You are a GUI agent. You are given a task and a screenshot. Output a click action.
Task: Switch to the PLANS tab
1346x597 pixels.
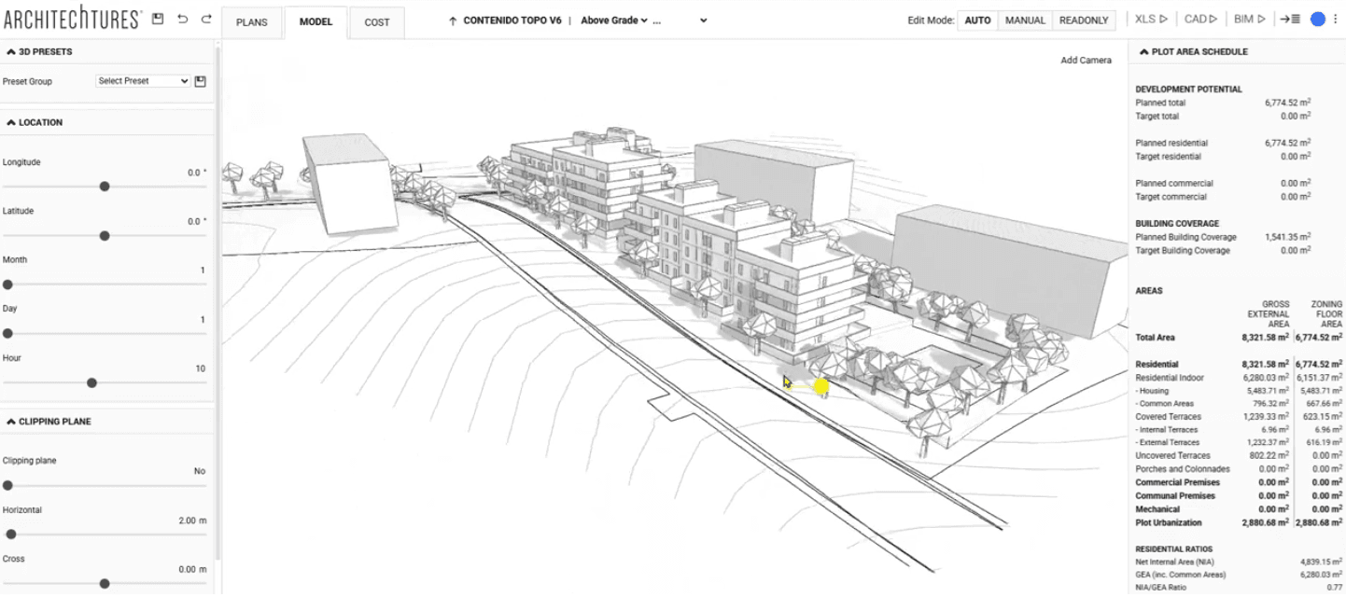[x=252, y=22]
